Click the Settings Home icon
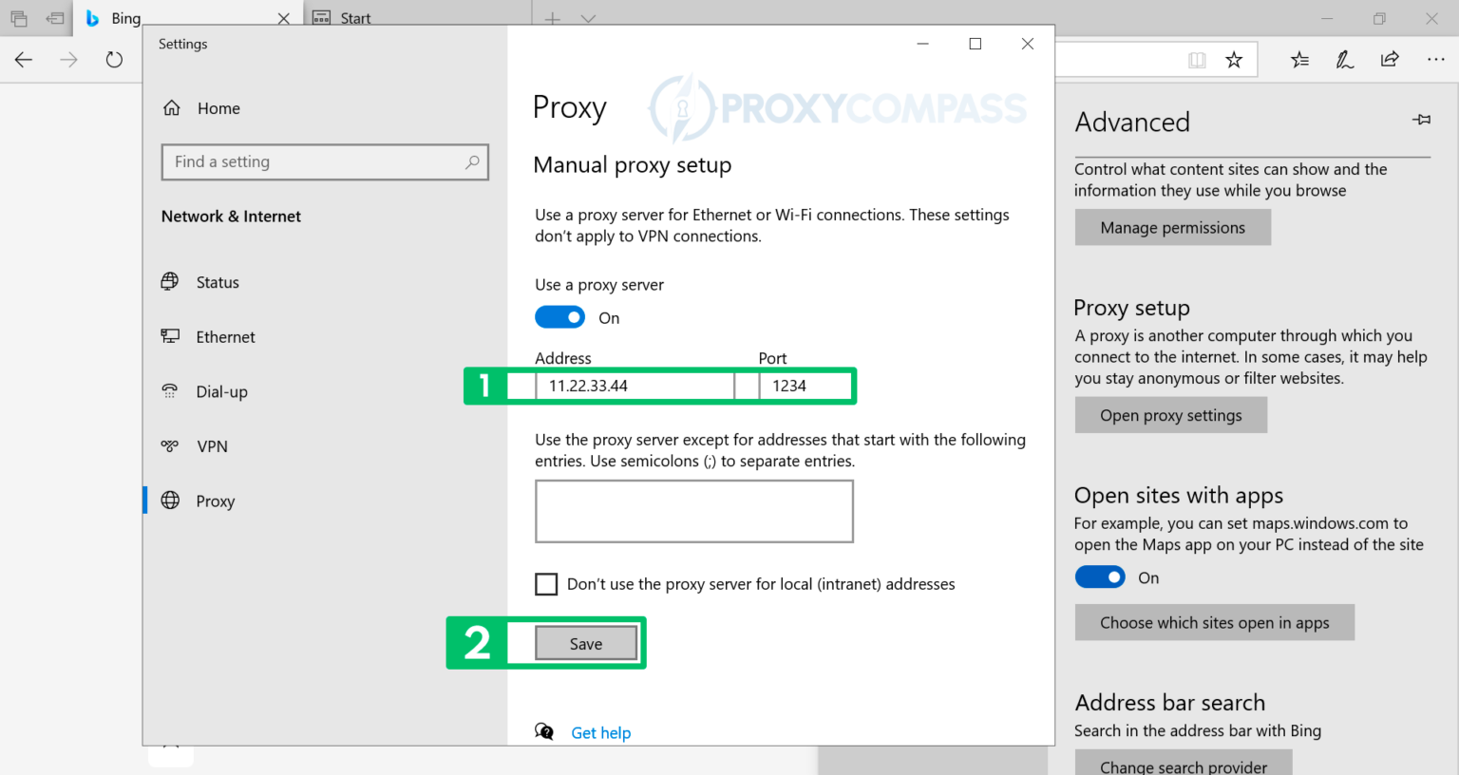 tap(171, 107)
